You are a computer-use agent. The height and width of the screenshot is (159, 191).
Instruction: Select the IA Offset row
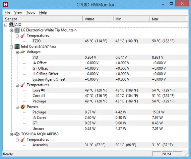point(110,63)
